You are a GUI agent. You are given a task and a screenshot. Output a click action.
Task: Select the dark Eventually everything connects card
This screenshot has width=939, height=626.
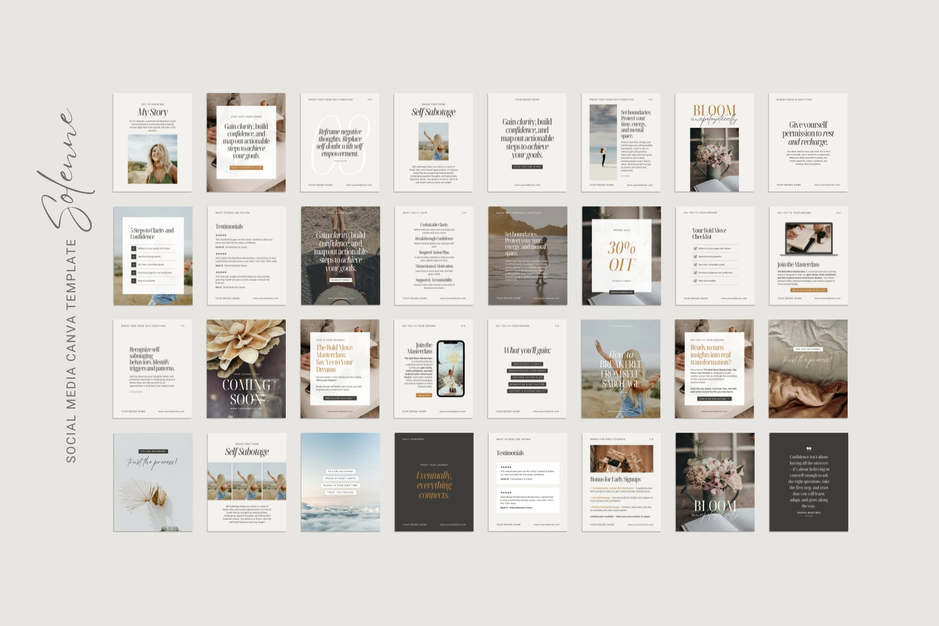(x=433, y=482)
